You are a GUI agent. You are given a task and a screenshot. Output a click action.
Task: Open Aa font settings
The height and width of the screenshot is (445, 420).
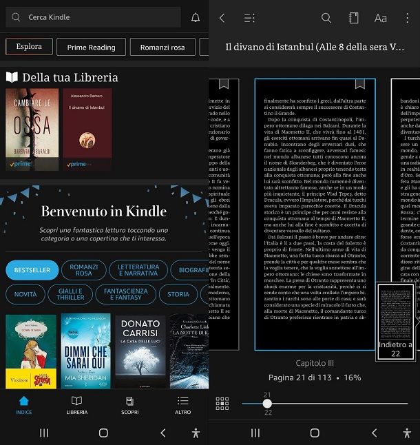(380, 19)
